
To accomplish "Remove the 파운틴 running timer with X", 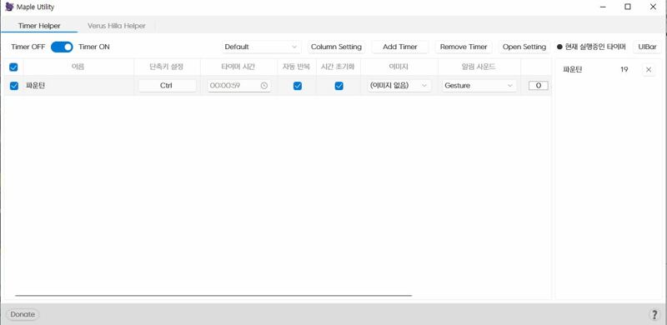I will tap(649, 70).
